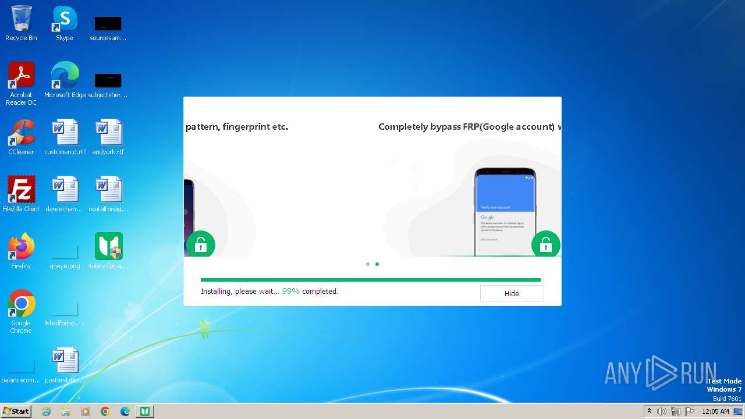Open the network tray icon
745x419 pixels.
676,411
